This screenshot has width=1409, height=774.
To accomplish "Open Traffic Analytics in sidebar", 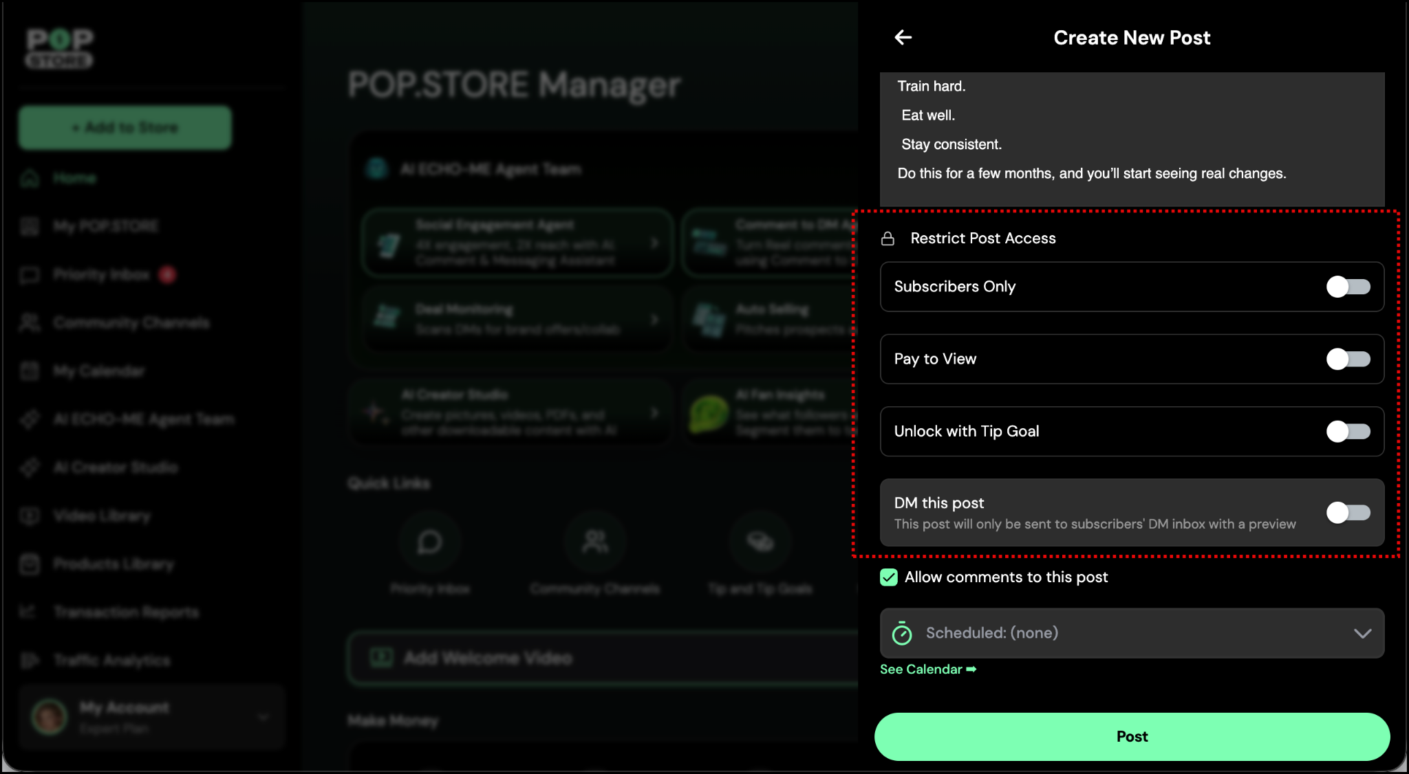I will click(x=112, y=661).
